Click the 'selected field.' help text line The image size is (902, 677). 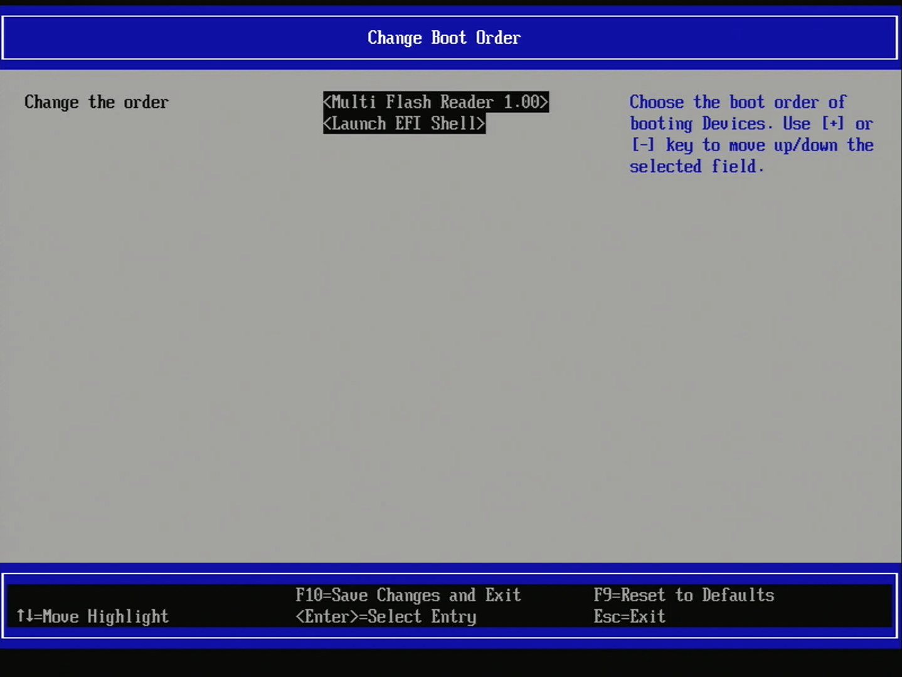(696, 167)
